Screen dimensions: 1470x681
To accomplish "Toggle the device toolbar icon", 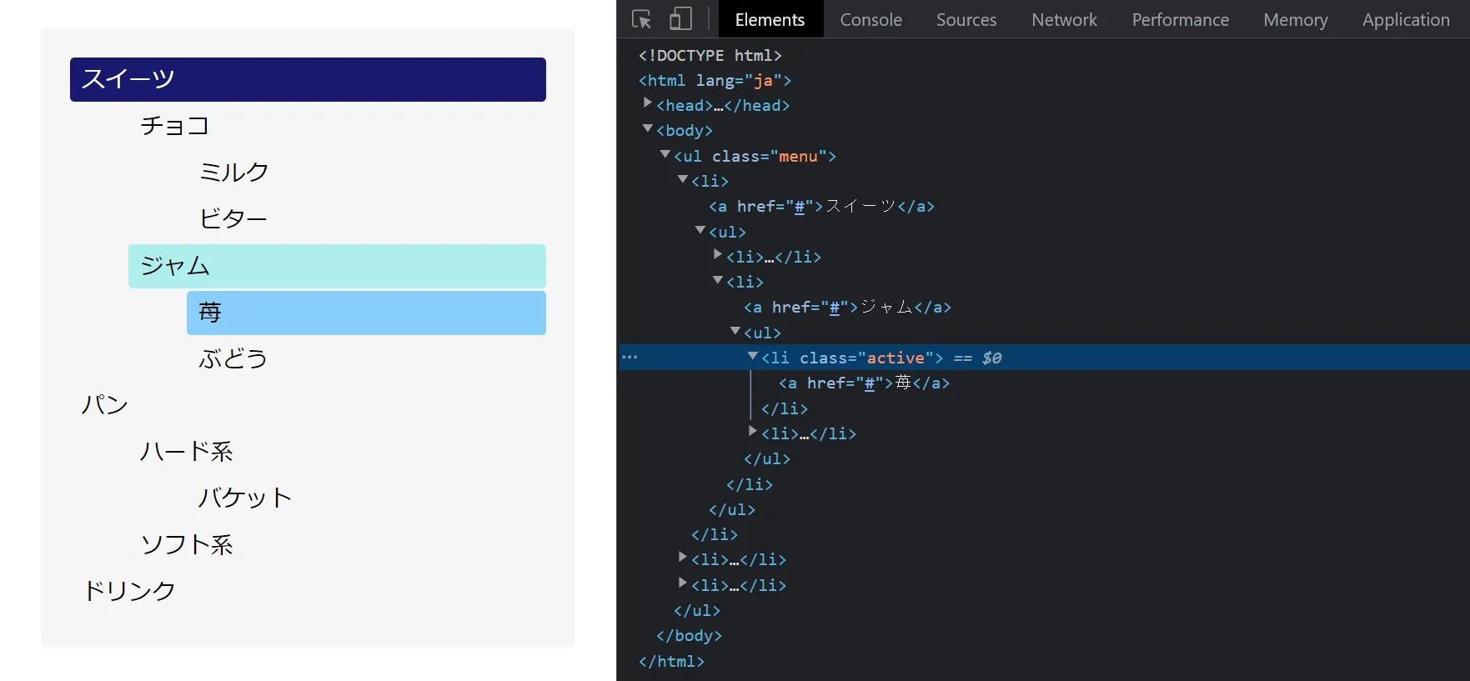I will click(x=680, y=19).
